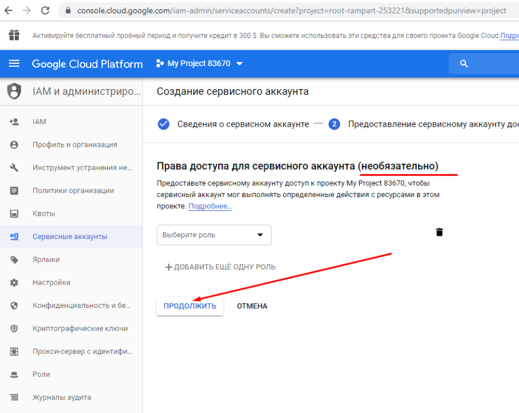The width and height of the screenshot is (519, 413).
Task: Click the Журналы аудита lines icon
Action: click(14, 398)
